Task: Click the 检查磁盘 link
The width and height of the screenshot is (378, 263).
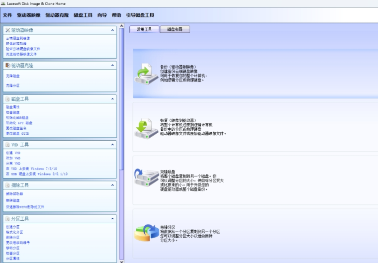Action: [13, 112]
